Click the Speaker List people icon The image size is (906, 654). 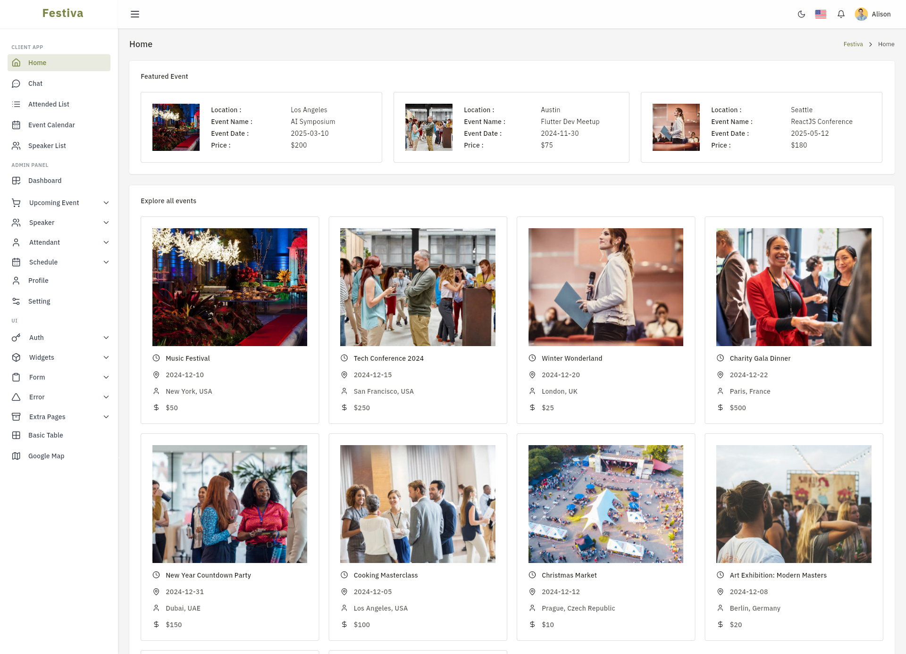click(x=16, y=146)
